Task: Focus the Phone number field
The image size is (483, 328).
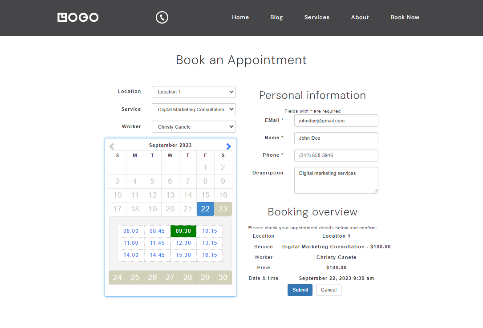Action: pyautogui.click(x=336, y=156)
